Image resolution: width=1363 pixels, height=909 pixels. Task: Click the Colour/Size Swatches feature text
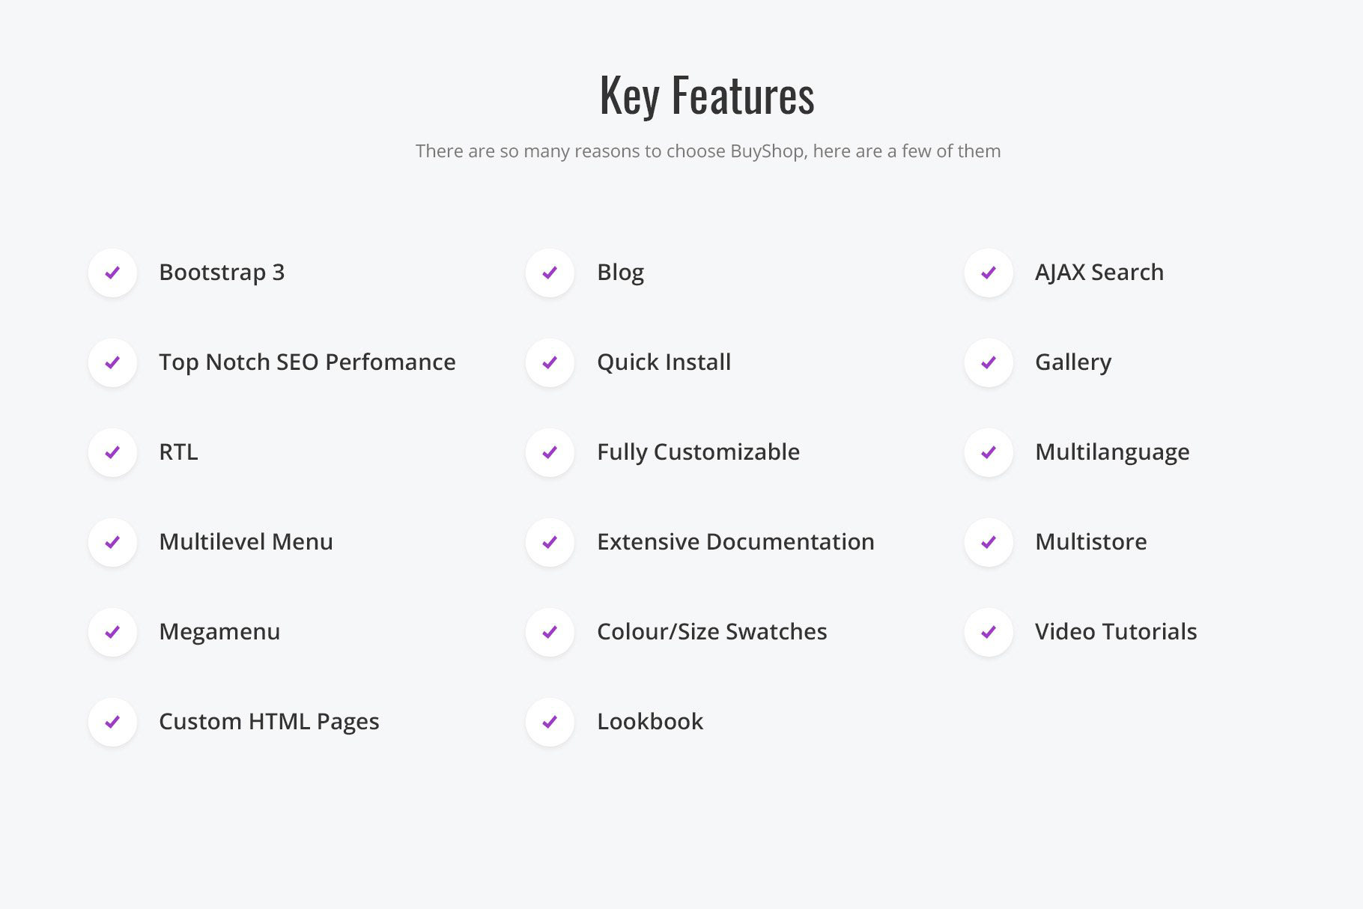pyautogui.click(x=711, y=631)
